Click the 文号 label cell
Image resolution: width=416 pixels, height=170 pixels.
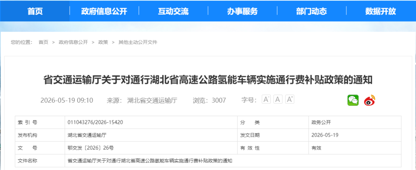[x=40, y=148]
